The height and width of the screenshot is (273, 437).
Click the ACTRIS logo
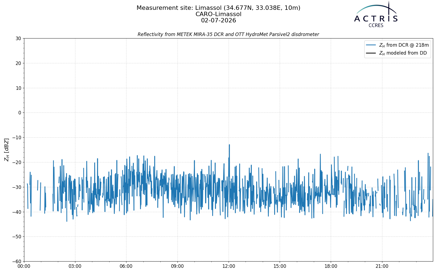click(376, 14)
